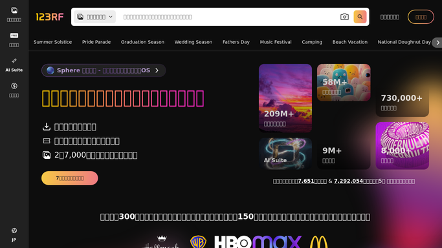Expand more trending topics with right arrow
Viewport: 442px width, 248px height.
(437, 43)
